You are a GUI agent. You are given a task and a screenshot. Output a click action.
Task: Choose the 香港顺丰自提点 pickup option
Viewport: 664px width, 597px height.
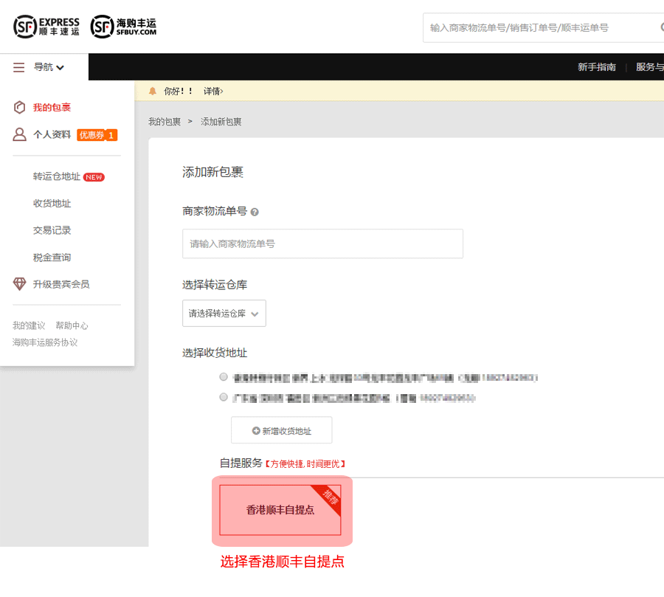[x=280, y=510]
